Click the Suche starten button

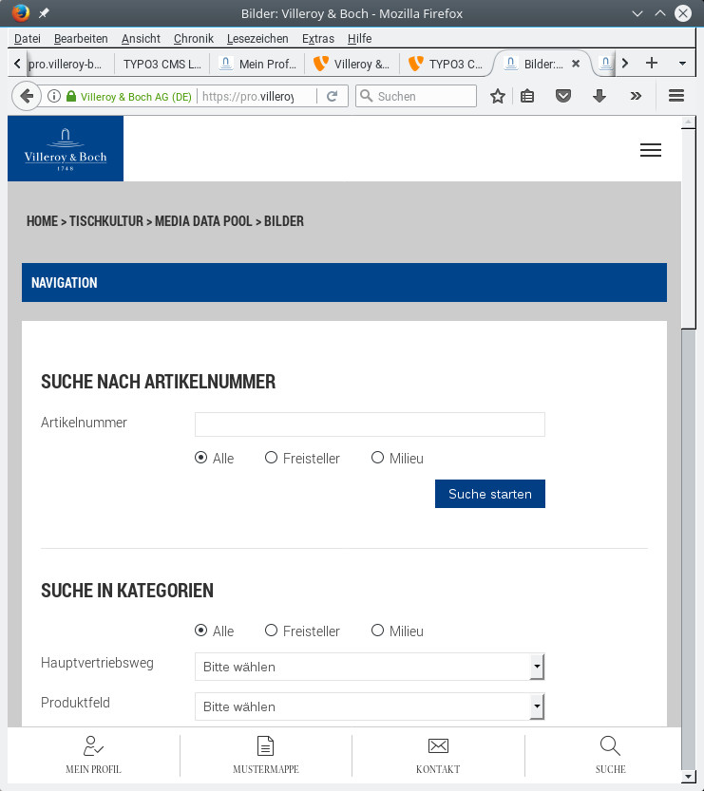pyautogui.click(x=490, y=494)
